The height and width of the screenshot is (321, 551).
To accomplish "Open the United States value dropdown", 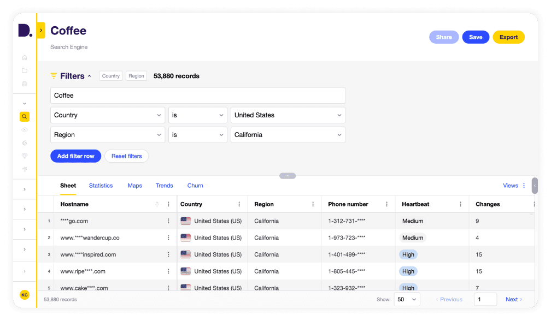I will pos(288,115).
